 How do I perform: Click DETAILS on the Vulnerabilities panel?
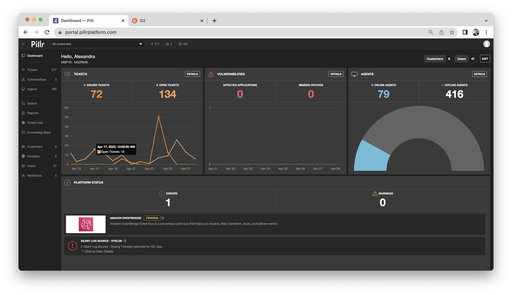point(335,74)
